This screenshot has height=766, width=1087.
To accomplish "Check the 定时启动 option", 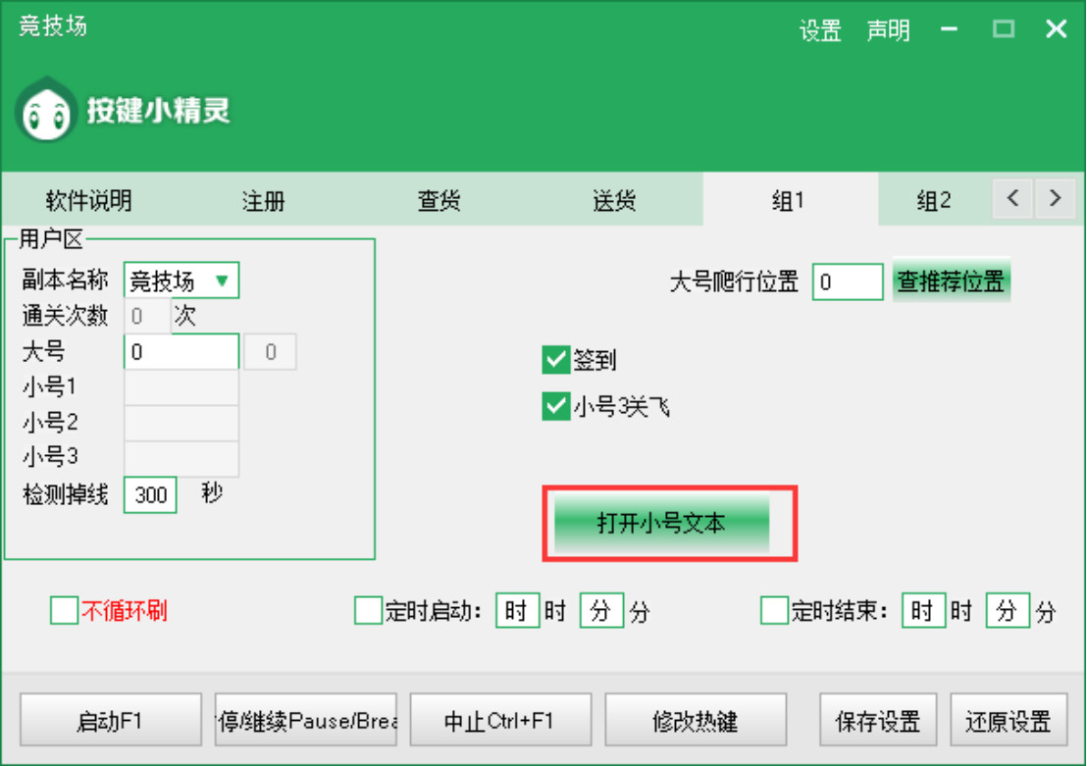I will pyautogui.click(x=368, y=611).
